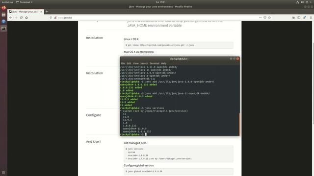Open the Firefox Library
314x176 pixels.
click(293, 18)
